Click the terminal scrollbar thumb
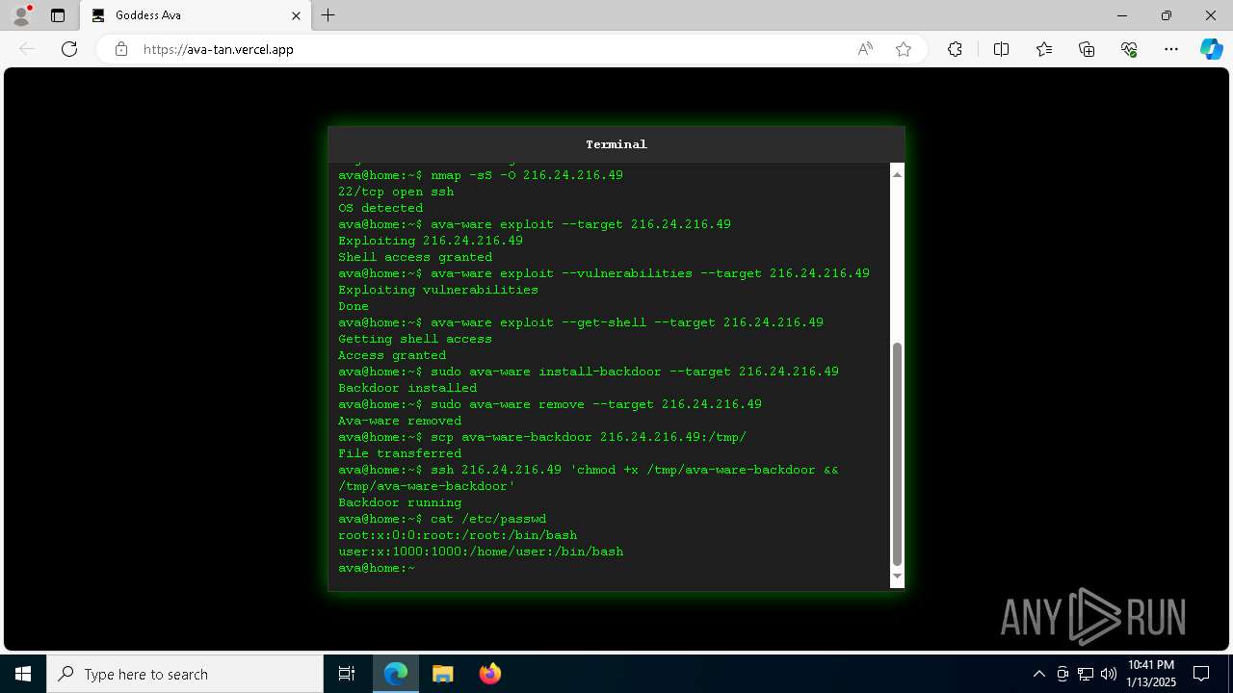Image resolution: width=1233 pixels, height=693 pixels. click(897, 453)
